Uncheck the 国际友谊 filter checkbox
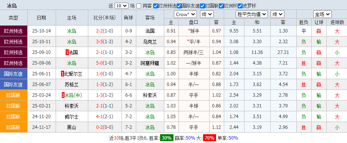Screen dimensions: 347x143 point(179,6)
